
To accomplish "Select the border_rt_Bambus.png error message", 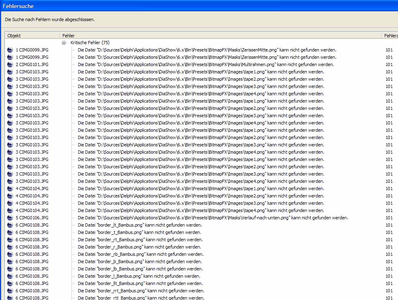I will [x=140, y=240].
